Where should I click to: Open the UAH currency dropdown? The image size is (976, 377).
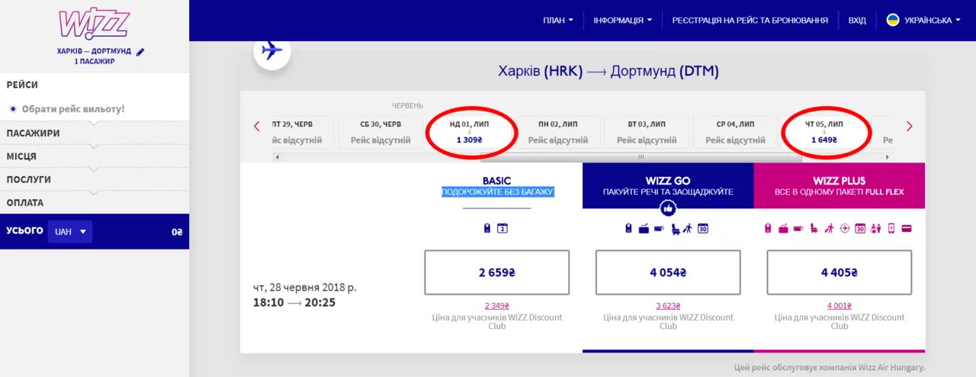(x=69, y=231)
